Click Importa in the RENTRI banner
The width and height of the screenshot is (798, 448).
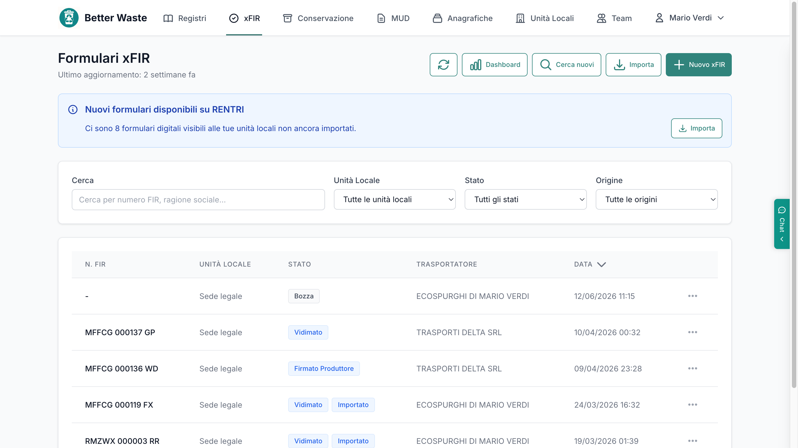click(696, 128)
